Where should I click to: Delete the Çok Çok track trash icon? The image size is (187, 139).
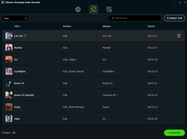179,36
